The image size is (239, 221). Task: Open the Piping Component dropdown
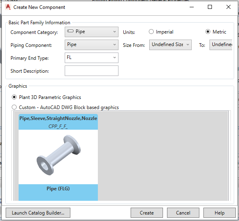click(x=91, y=45)
